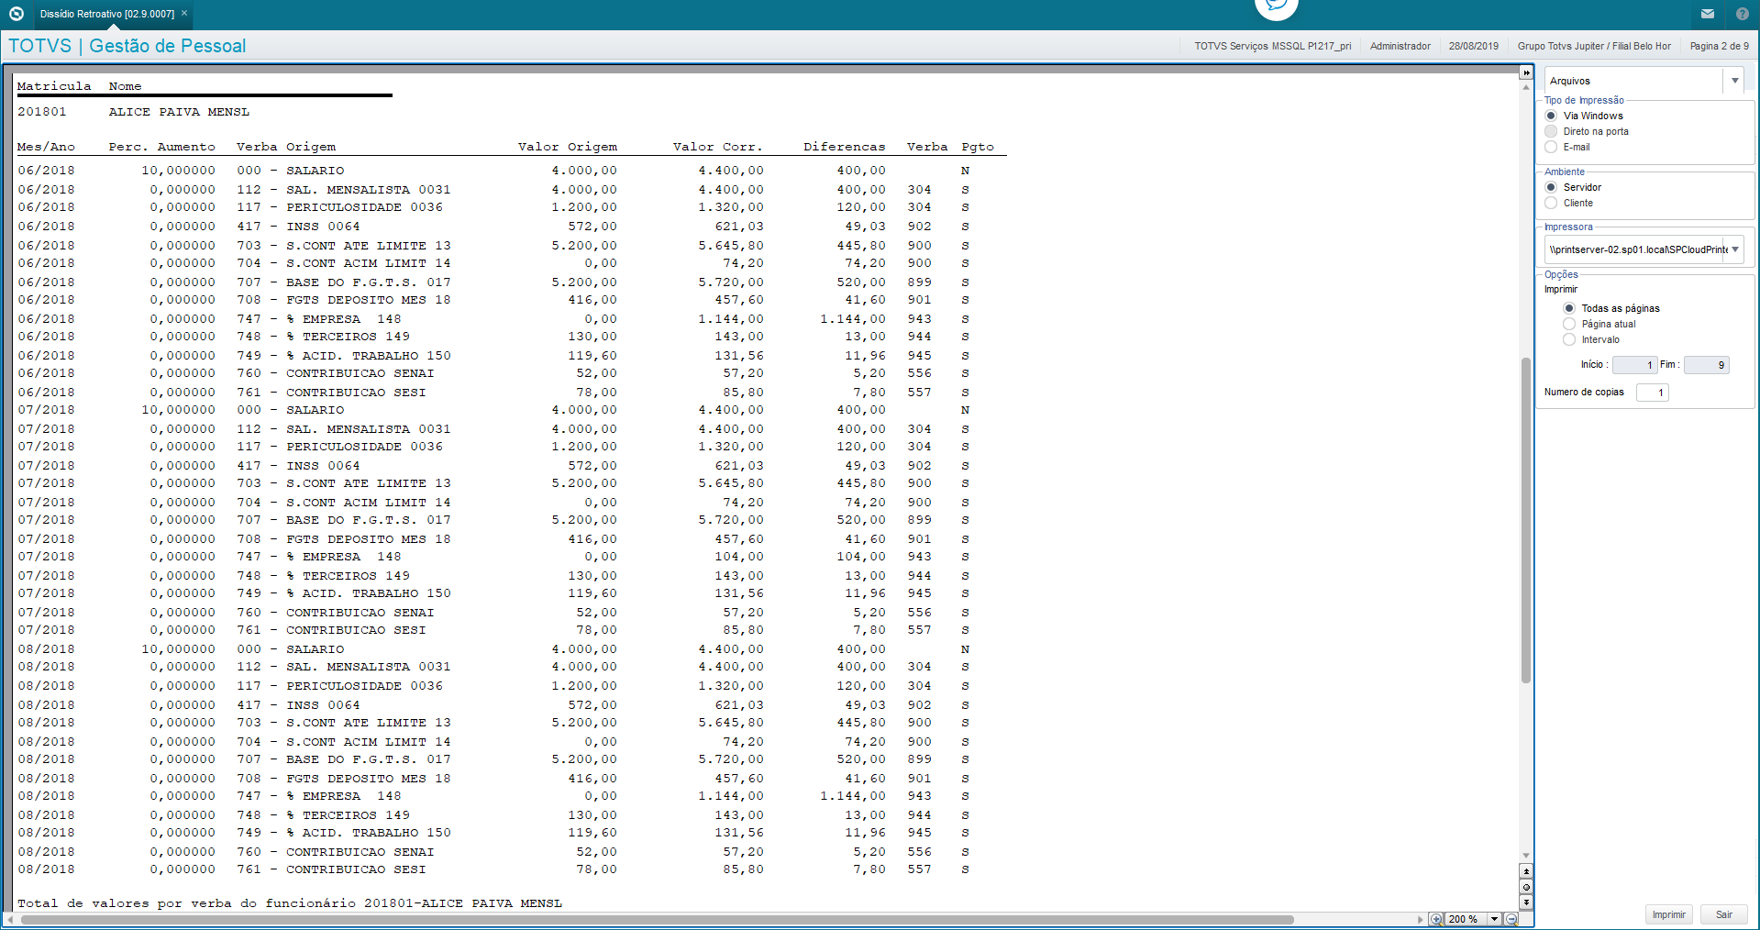
Task: Click the Início page number field
Action: 1634,365
